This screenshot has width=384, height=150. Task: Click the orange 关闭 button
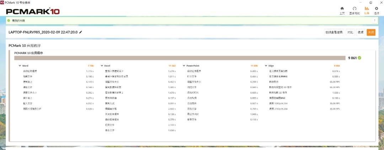tap(371, 32)
